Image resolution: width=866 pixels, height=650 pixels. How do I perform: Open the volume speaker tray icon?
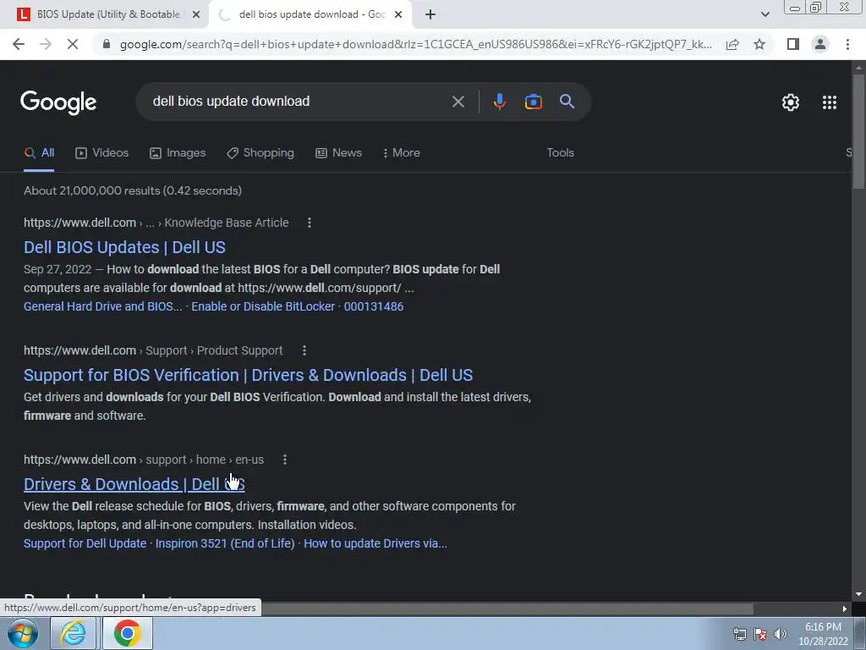click(780, 635)
